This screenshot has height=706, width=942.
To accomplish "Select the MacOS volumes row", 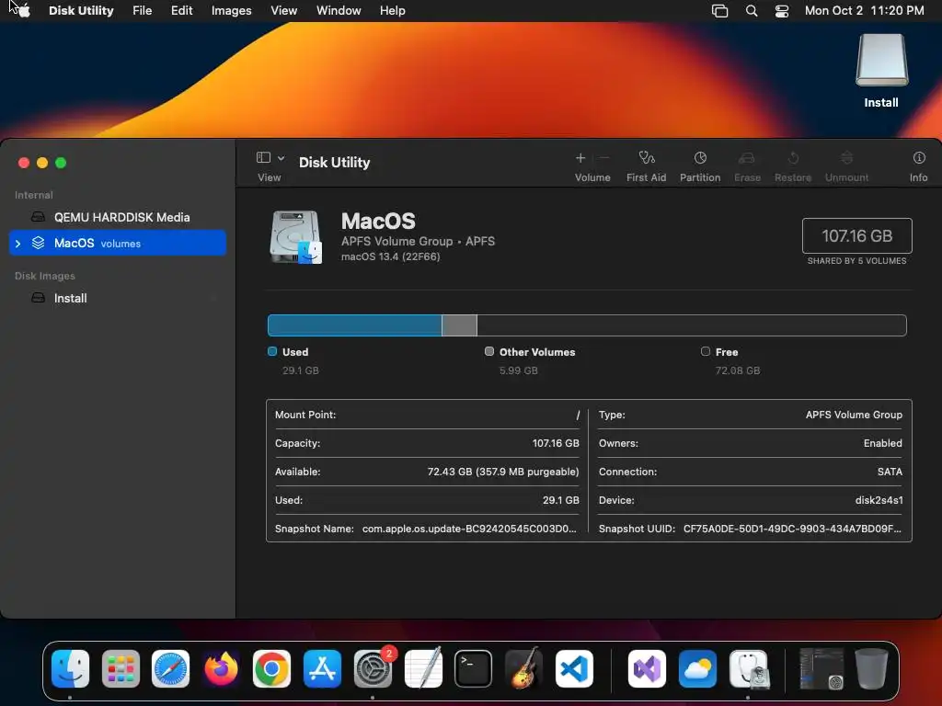I will 118,243.
